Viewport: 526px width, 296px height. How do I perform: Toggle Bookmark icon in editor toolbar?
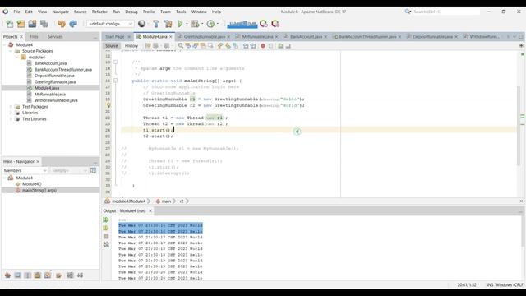pyautogui.click(x=236, y=46)
